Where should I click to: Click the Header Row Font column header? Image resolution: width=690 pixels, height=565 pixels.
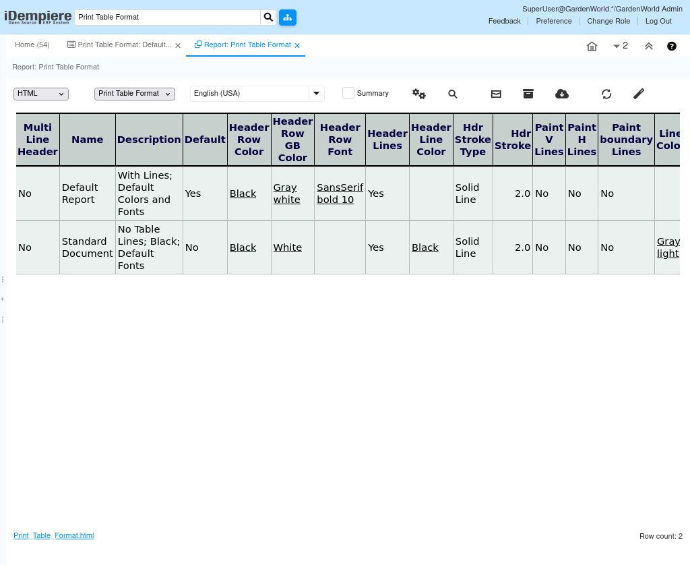340,140
